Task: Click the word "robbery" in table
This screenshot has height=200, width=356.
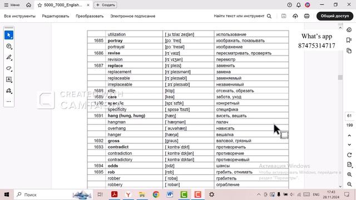Action: [x=115, y=184]
